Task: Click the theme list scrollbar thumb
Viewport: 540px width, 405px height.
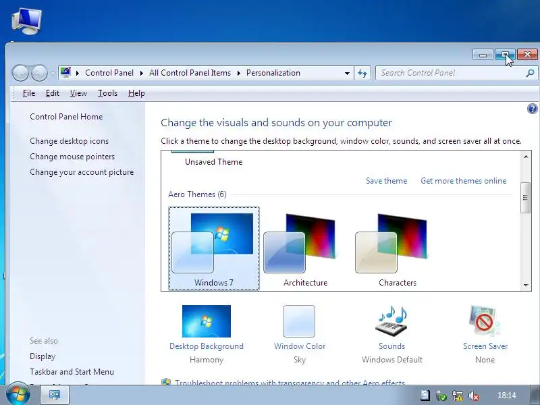Action: [525, 198]
